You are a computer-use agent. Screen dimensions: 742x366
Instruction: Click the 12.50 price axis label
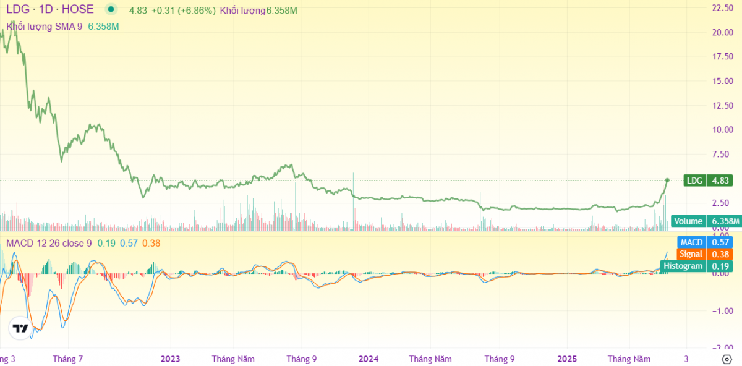pyautogui.click(x=723, y=105)
